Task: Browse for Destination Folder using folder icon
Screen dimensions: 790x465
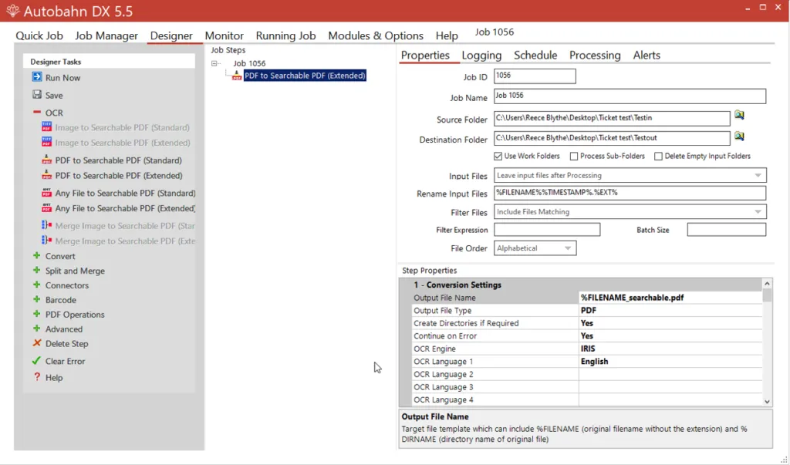Action: click(x=739, y=136)
